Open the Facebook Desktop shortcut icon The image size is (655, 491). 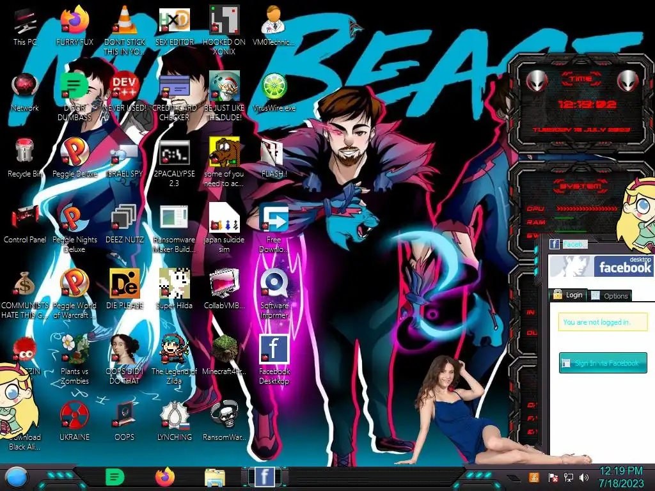(274, 349)
